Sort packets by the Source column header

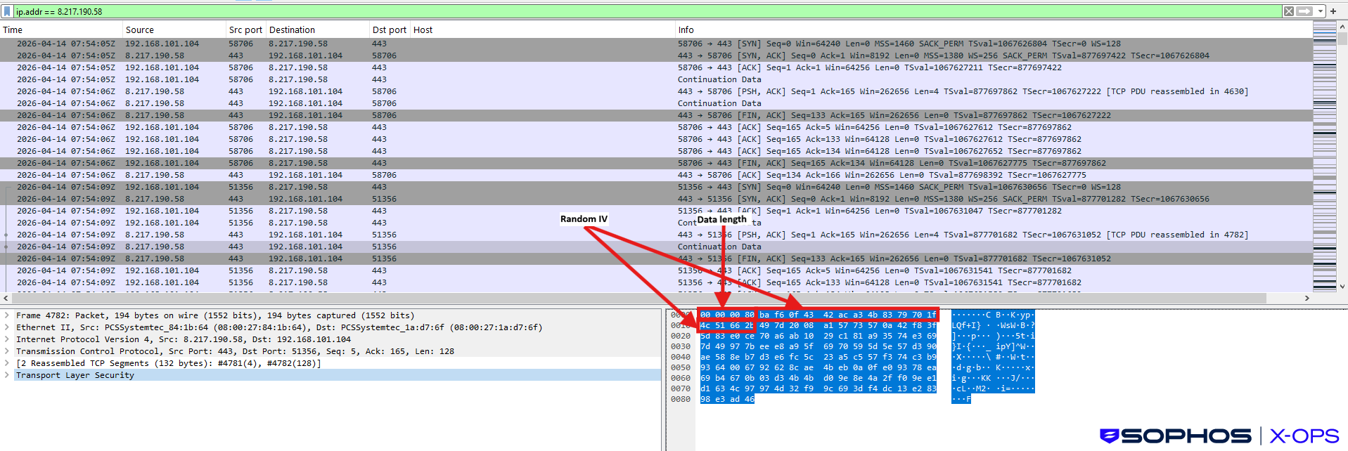click(x=174, y=30)
